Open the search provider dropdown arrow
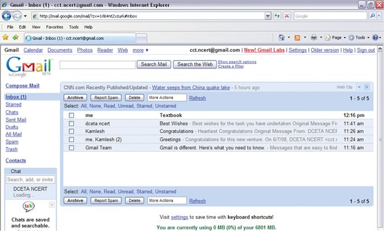384x231 pixels. click(379, 16)
